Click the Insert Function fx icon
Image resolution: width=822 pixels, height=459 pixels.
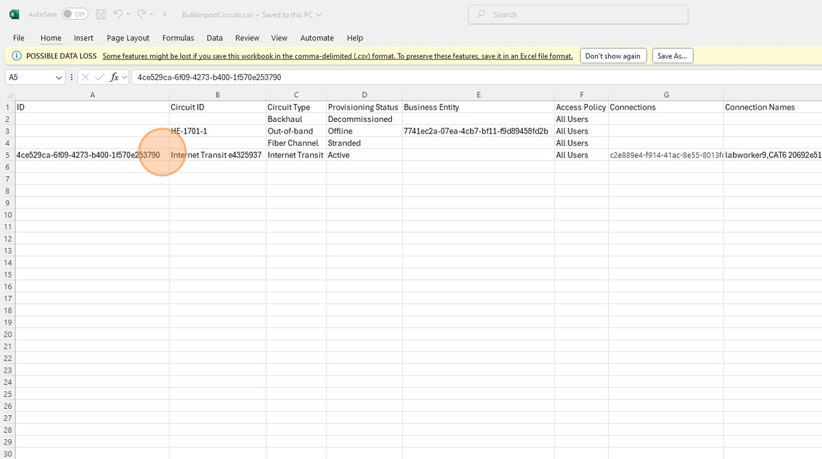[114, 77]
